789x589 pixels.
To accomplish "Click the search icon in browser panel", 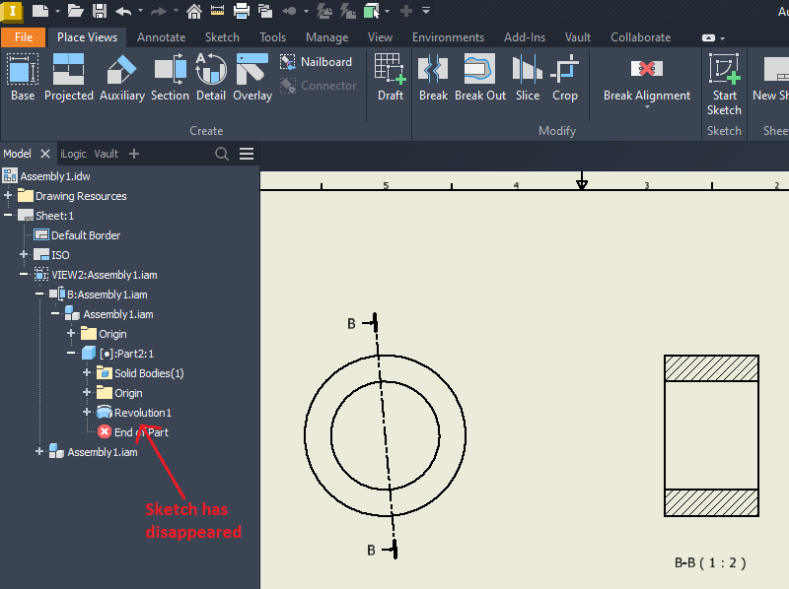I will point(222,154).
